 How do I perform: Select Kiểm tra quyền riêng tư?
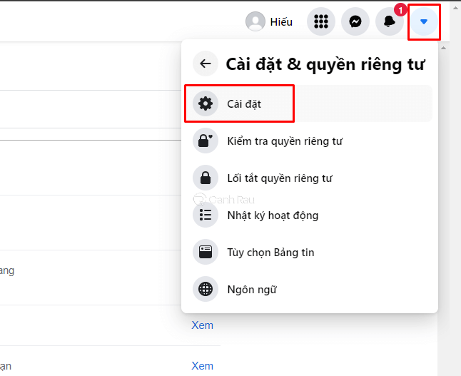point(309,141)
